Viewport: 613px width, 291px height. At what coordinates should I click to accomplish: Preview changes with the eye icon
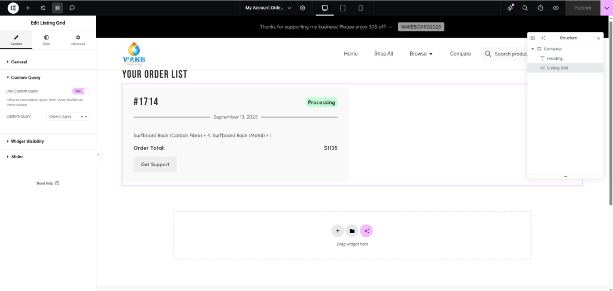556,8
